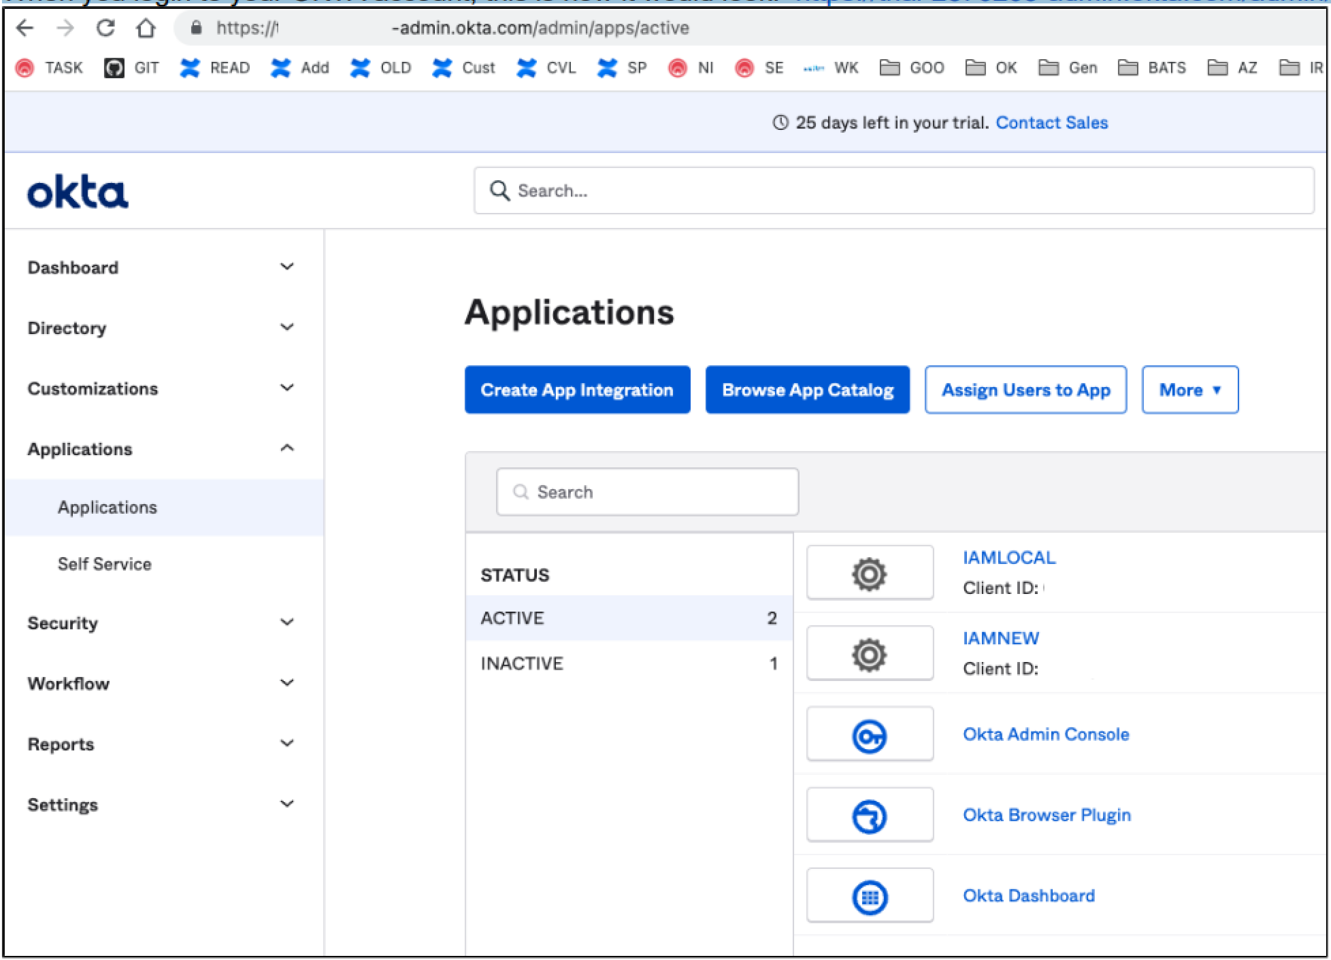
Task: Open the GIT bookmark with GitHub icon
Action: click(x=132, y=68)
